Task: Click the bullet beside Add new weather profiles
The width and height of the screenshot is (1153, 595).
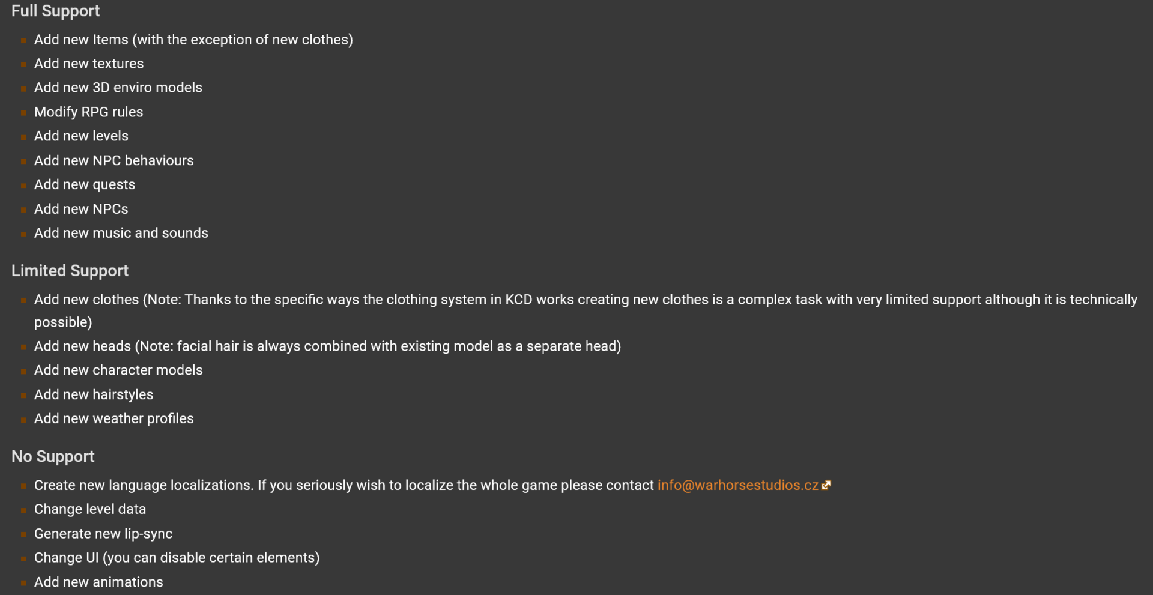Action: coord(23,420)
